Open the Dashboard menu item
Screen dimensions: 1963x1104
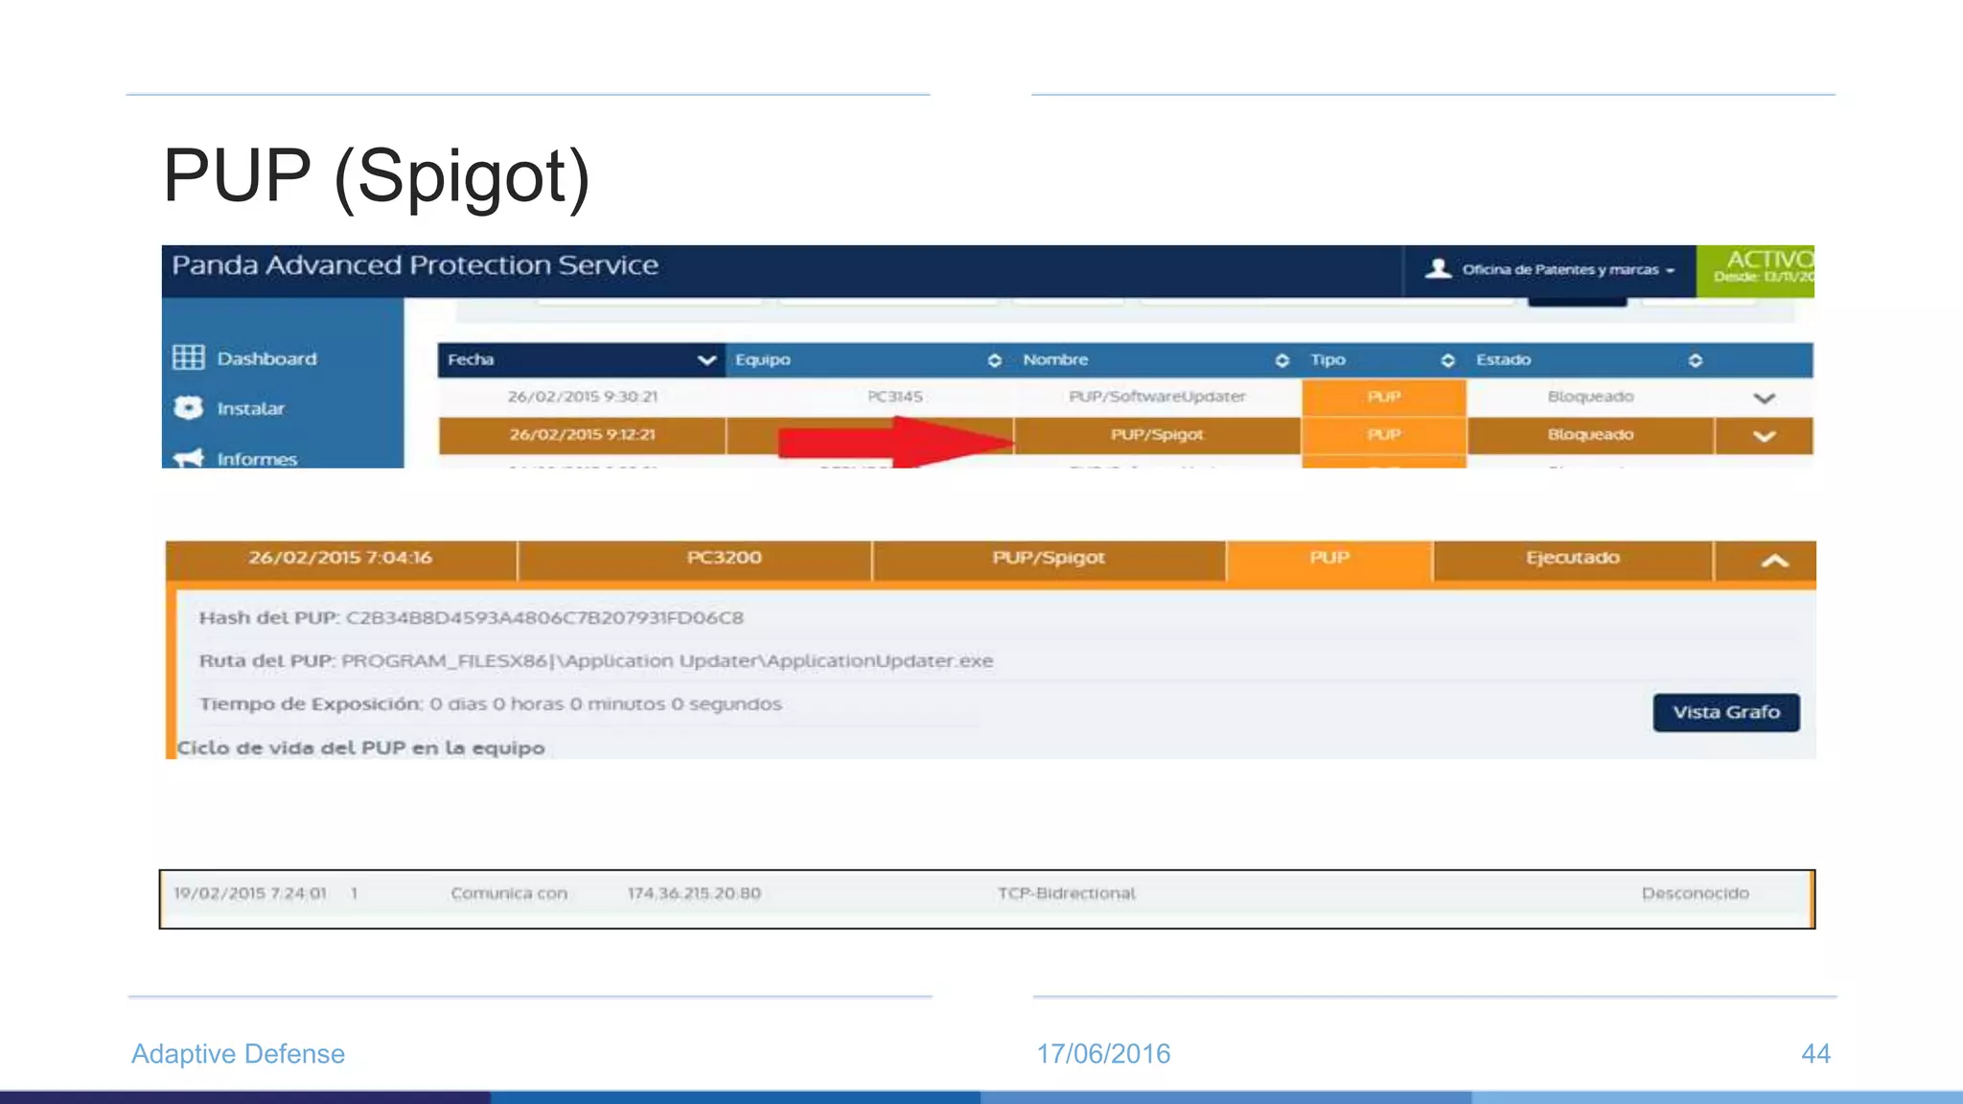tap(266, 358)
